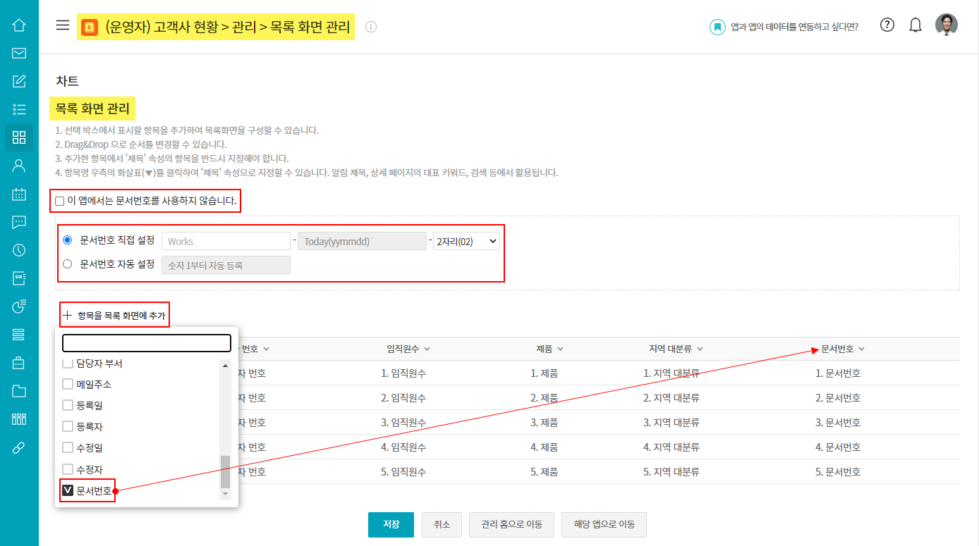Expand the 임직원수 column header arrow

[x=427, y=349]
